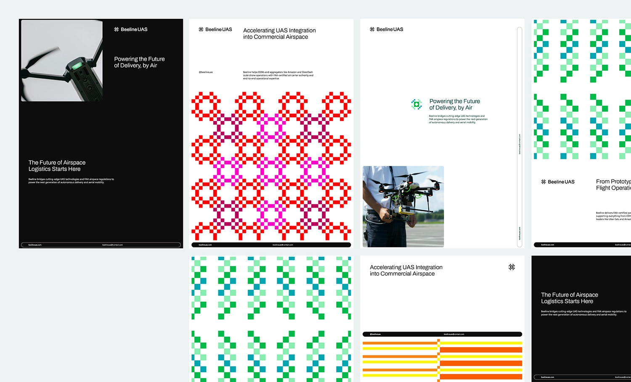Click 'beelineuas@contact.com' under the drone close-up poster
Viewport: 631px width, 382px height.
coord(112,245)
